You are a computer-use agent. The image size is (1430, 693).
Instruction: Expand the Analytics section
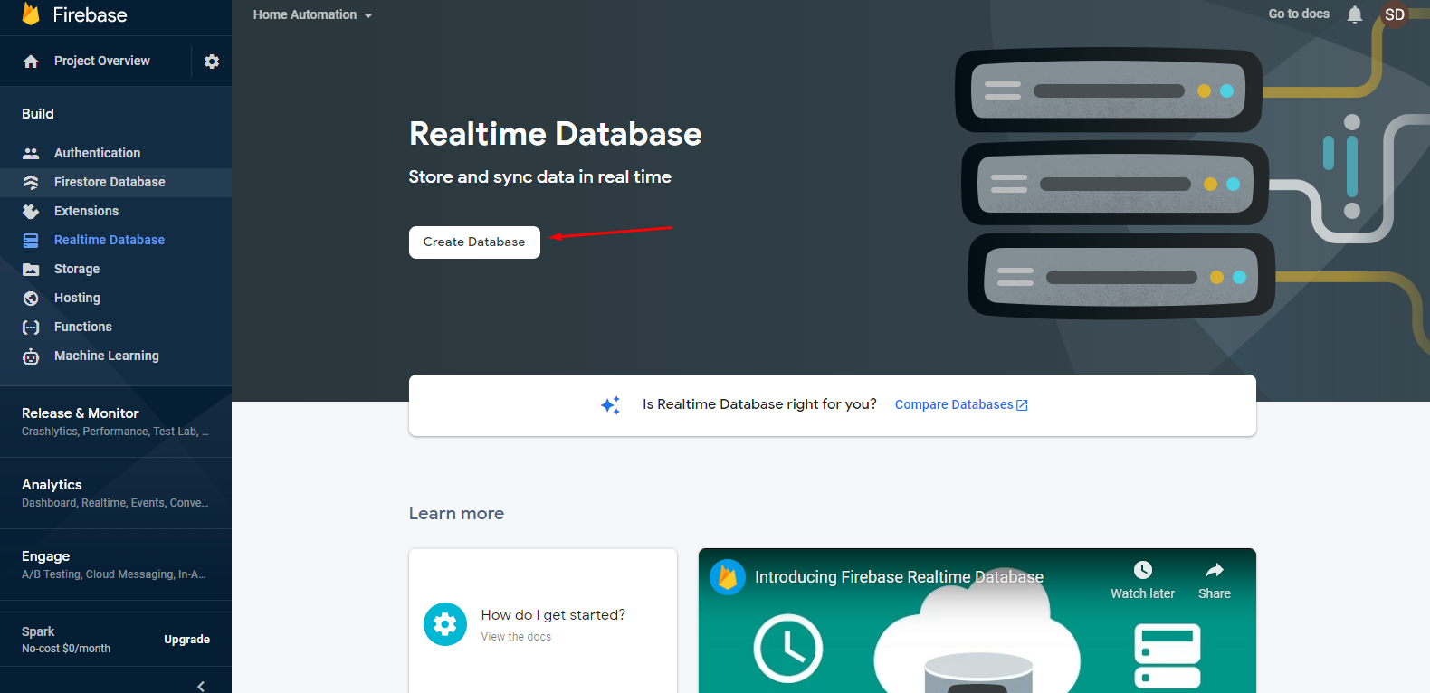tap(116, 493)
